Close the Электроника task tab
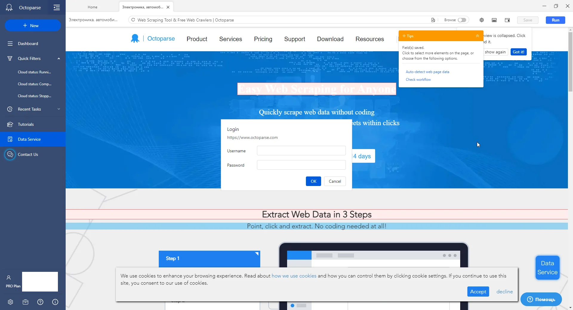573x310 pixels. pos(168,7)
